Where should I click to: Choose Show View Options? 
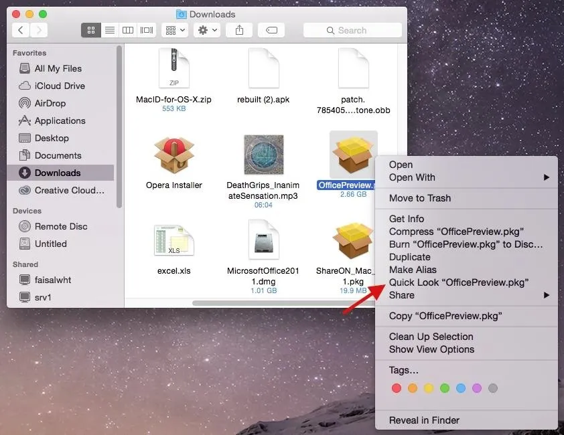466,349
